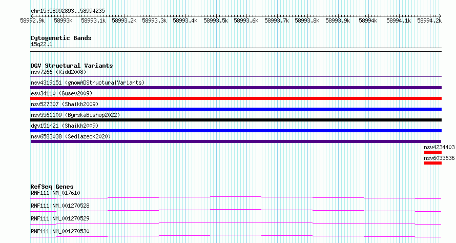The image size is (456, 243).
Task: Select nsv527307 (Shaikh2009) label
Action: [x=65, y=104]
